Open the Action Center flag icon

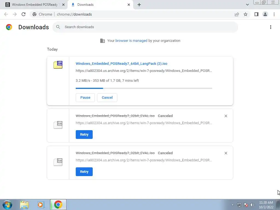(x=246, y=205)
